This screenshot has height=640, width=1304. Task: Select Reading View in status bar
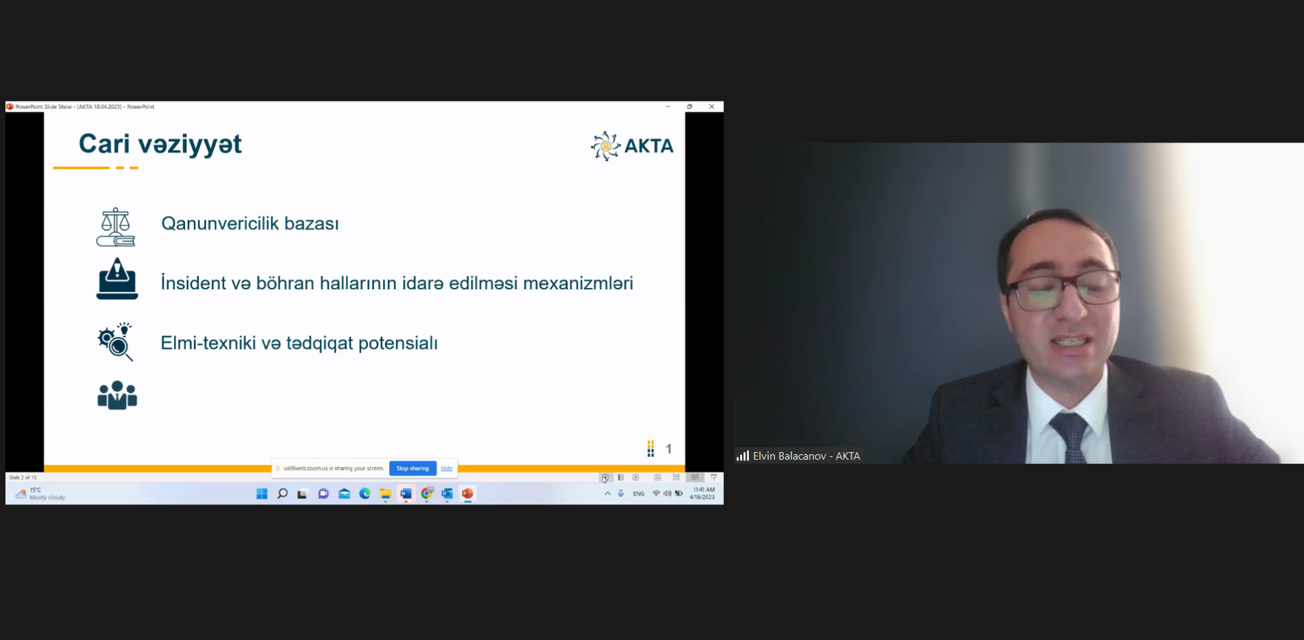(x=695, y=478)
